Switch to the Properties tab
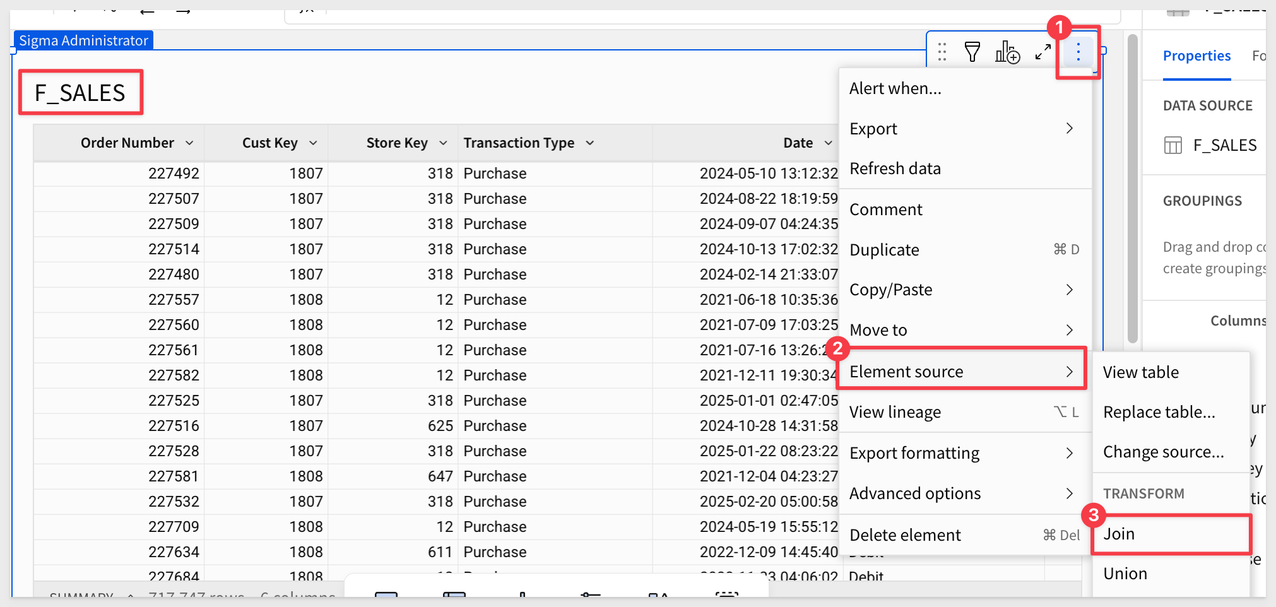 (x=1196, y=56)
